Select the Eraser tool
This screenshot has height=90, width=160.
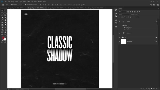pos(5,22)
